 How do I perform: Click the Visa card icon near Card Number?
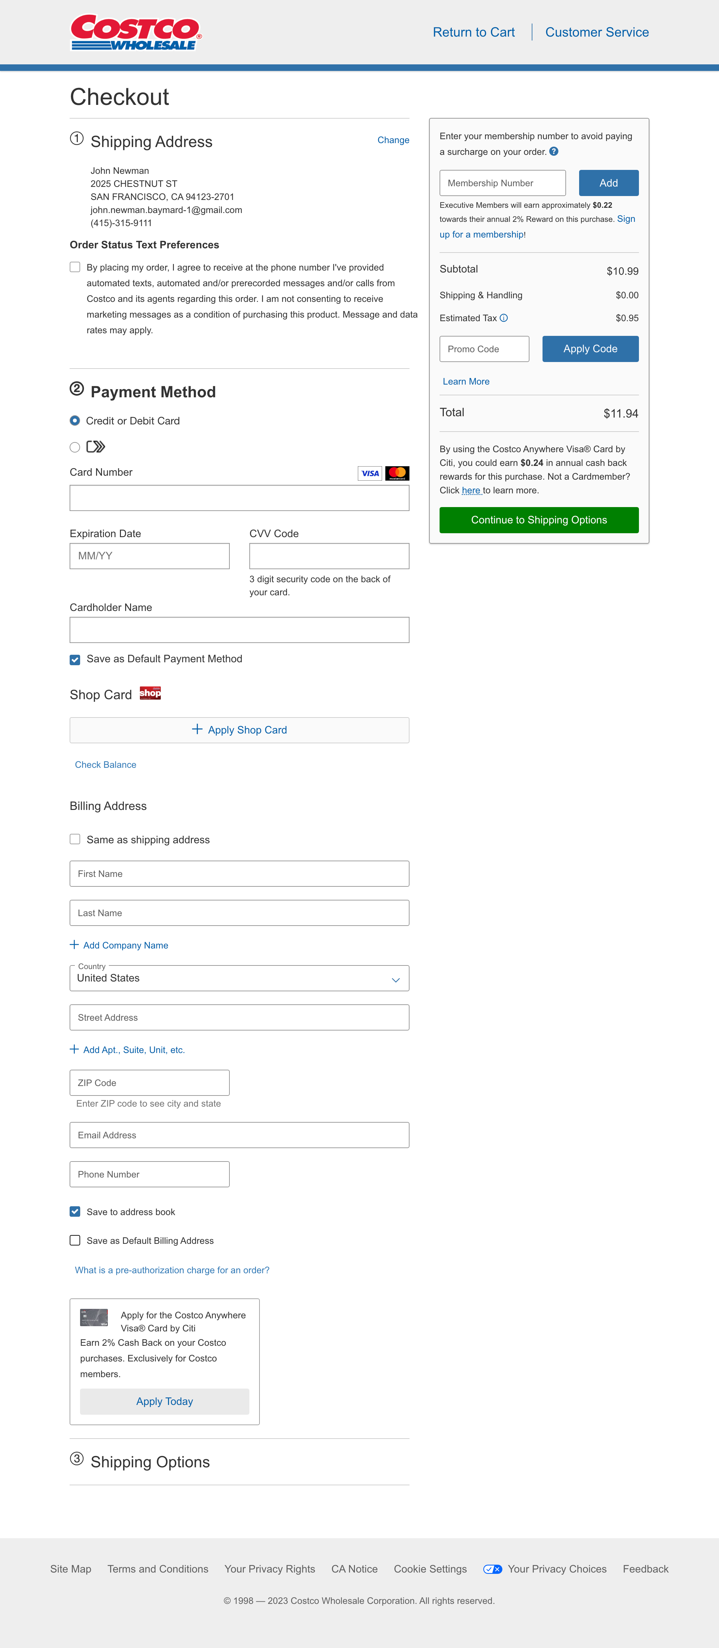(x=370, y=473)
